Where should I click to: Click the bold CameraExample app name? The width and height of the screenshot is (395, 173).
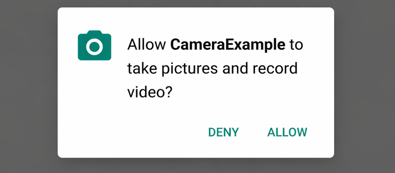228,45
